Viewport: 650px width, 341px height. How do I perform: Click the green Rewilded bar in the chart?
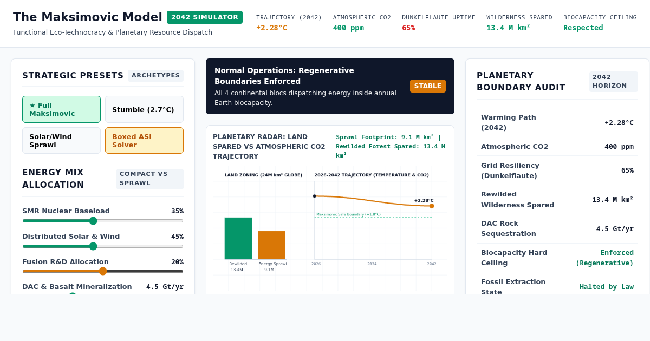[238, 238]
